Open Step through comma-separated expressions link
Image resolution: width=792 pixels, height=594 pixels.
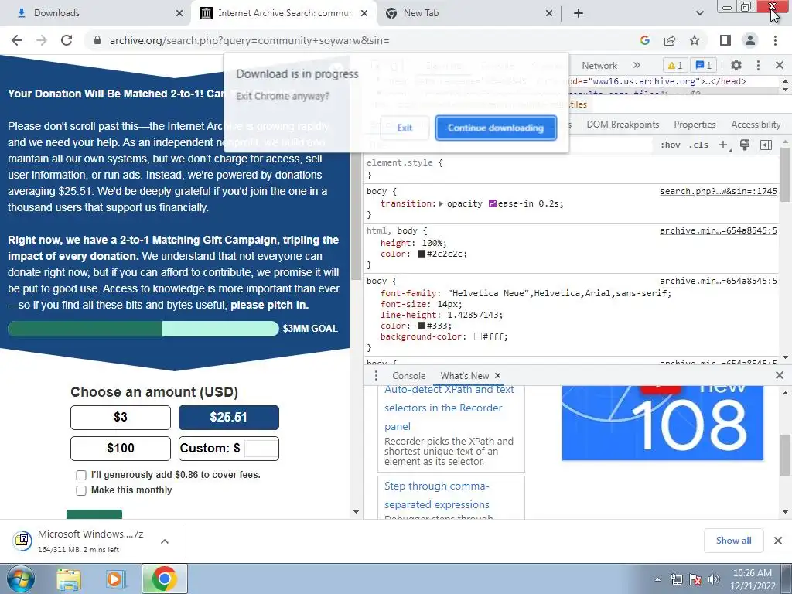pos(436,496)
